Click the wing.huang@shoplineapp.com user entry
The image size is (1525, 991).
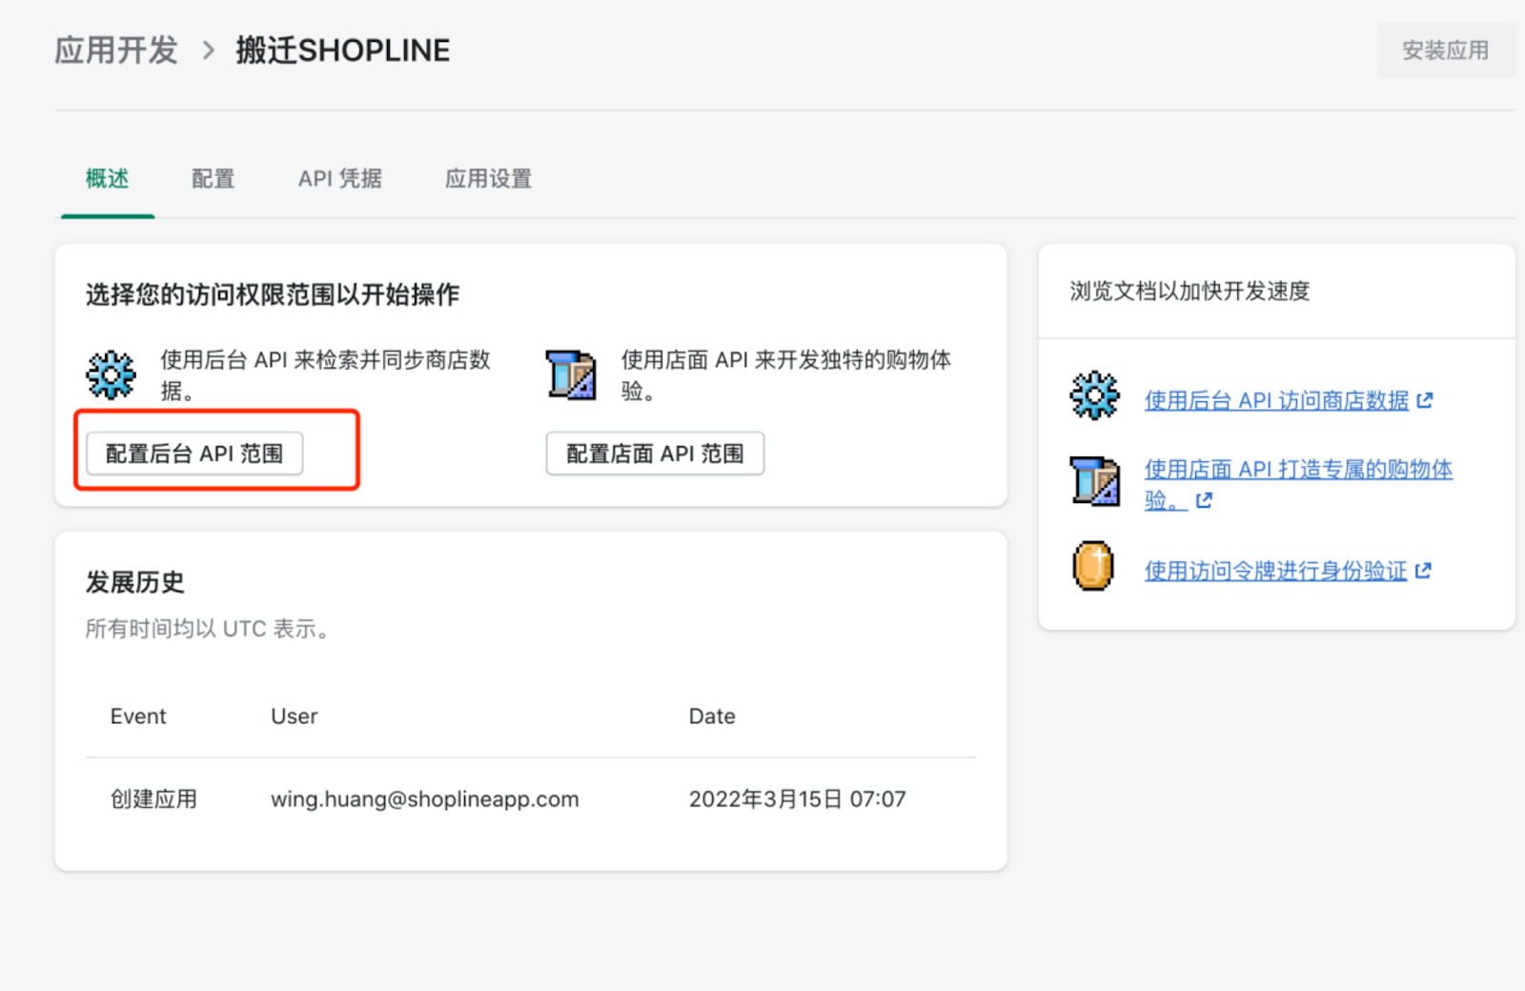424,799
